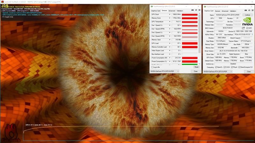Click the Reset button in Sensors window
255x143 pixels.
coord(196,67)
